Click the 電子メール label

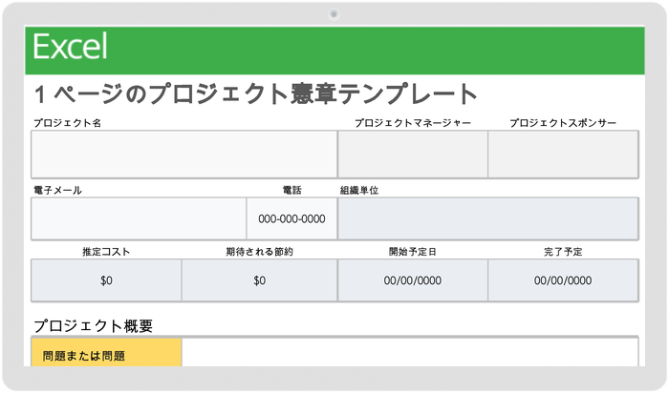(57, 191)
